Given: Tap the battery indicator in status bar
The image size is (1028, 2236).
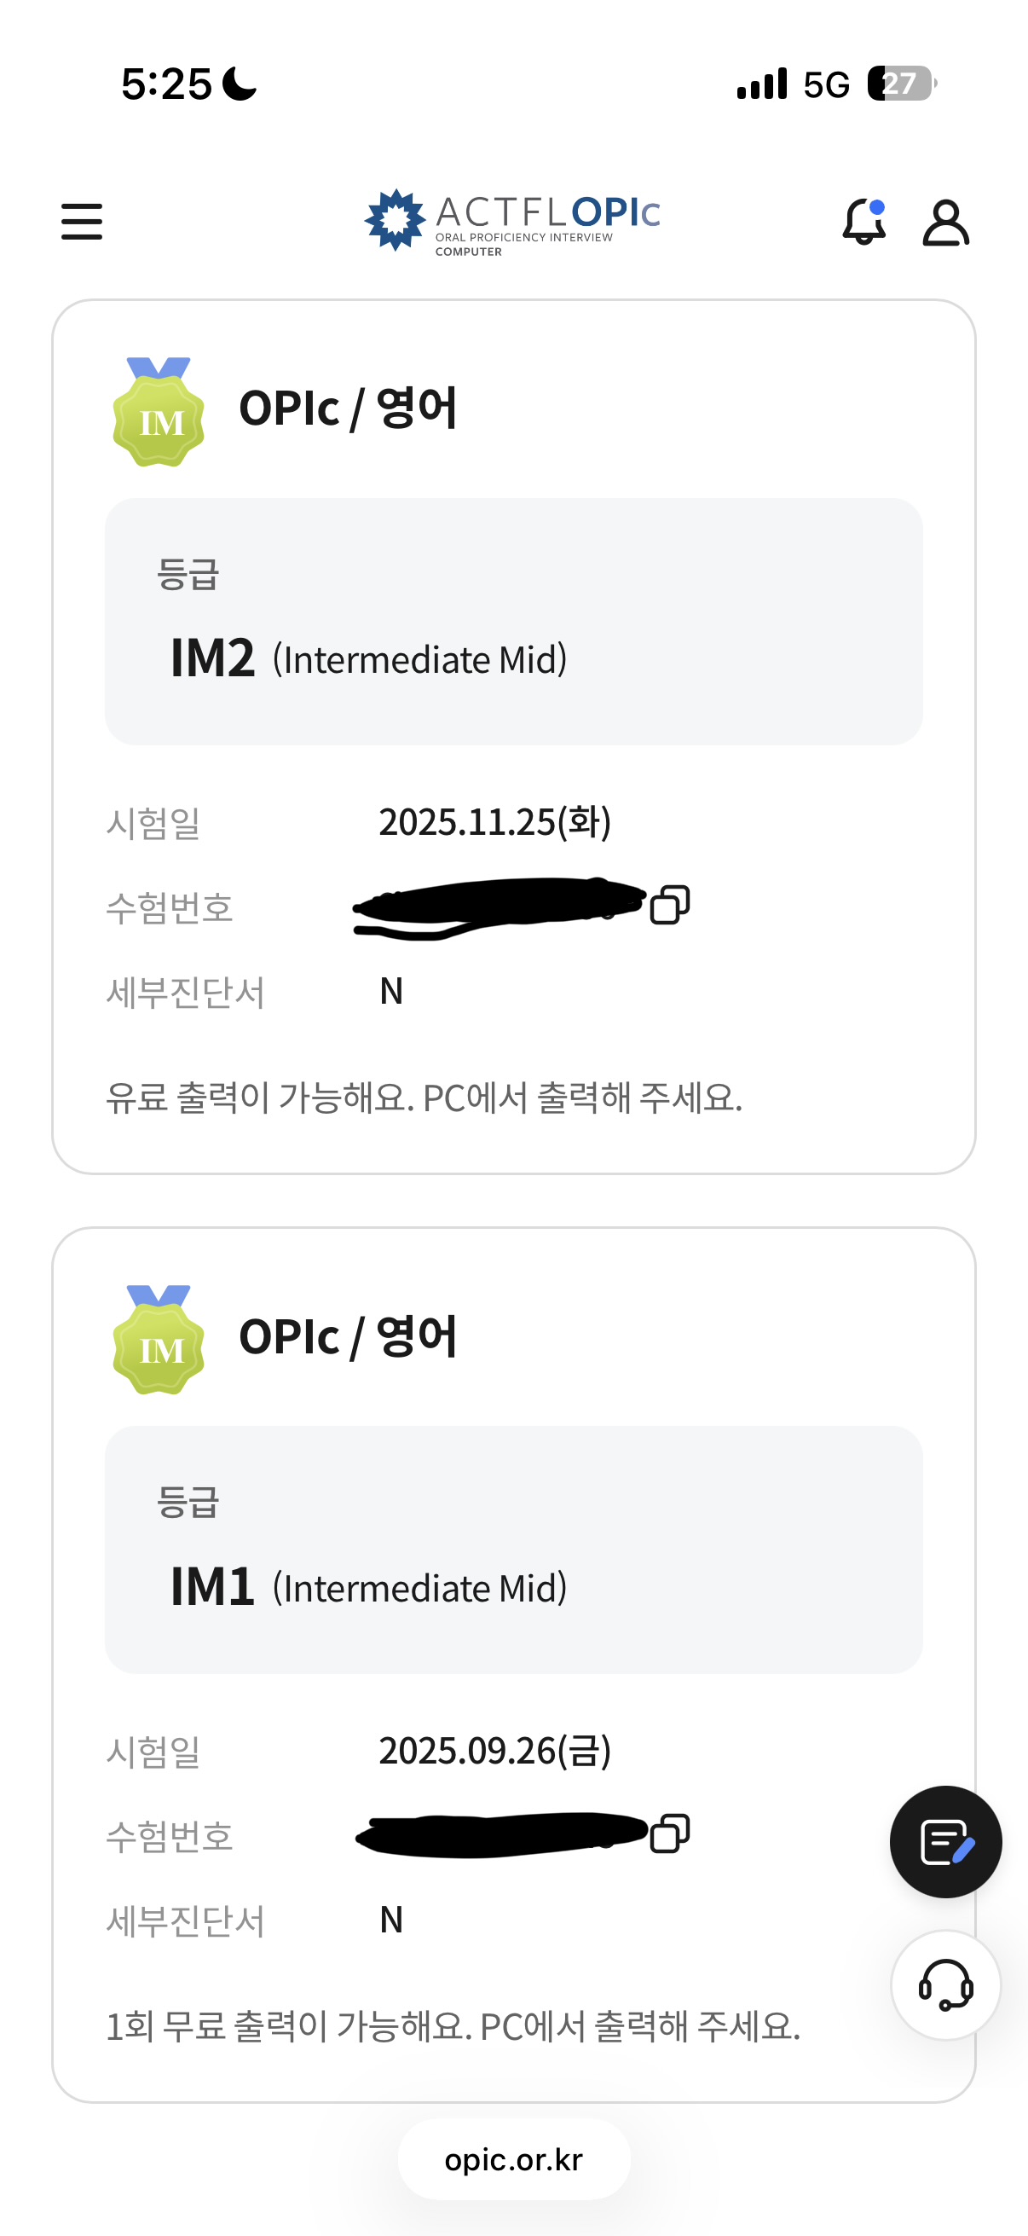Looking at the screenshot, I should [901, 84].
